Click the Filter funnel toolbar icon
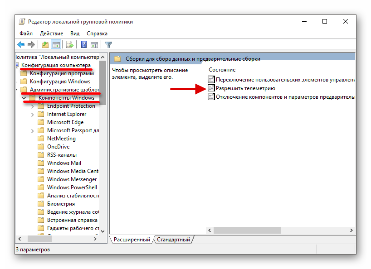The image size is (371, 269). coord(108,44)
